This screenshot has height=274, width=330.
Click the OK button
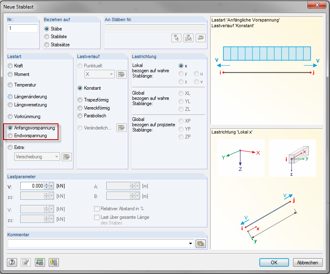point(274,262)
